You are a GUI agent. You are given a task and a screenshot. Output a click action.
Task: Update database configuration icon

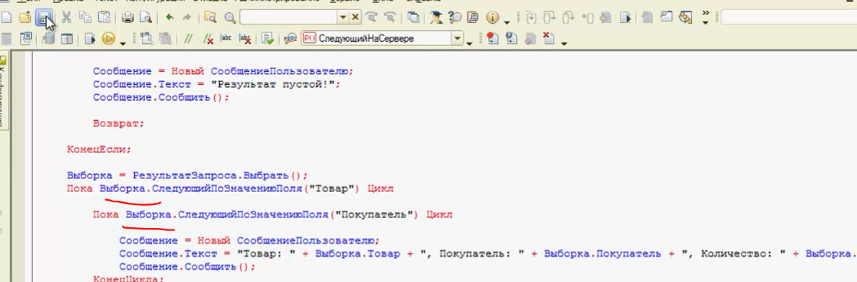tap(48, 39)
